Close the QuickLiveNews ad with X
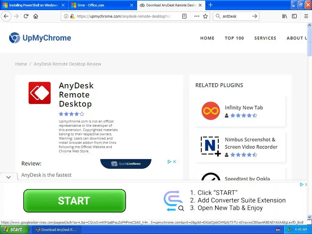The height and width of the screenshot is (234, 312). coord(175,161)
